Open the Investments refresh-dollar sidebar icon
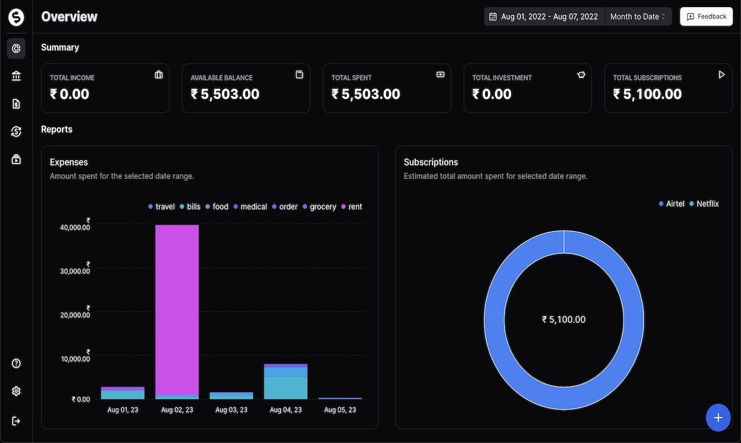The image size is (741, 443). point(16,132)
